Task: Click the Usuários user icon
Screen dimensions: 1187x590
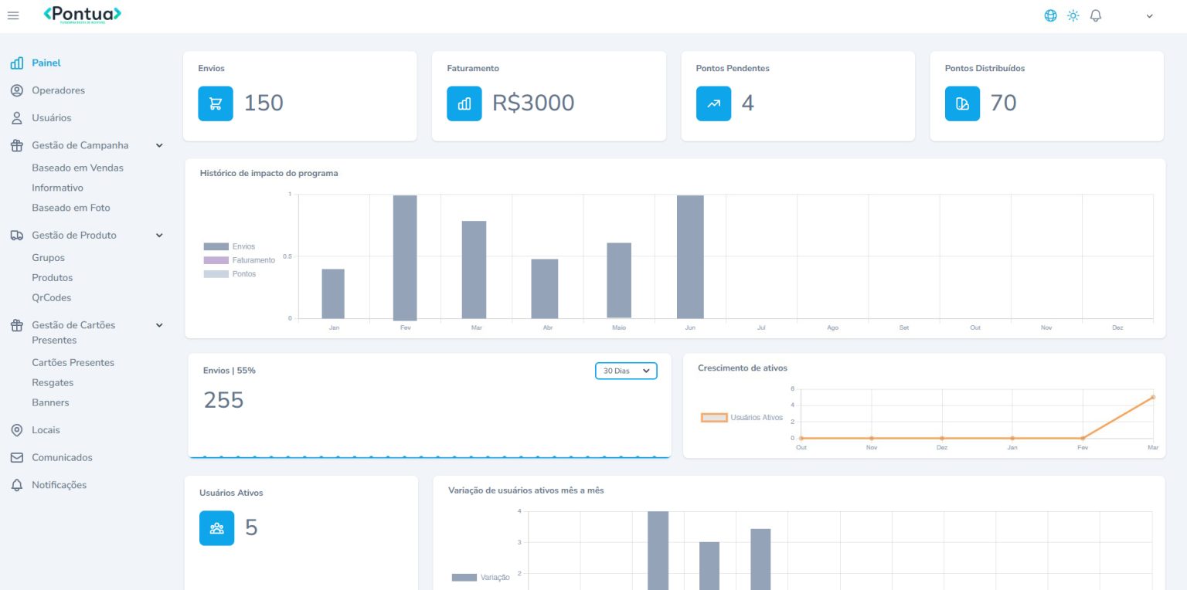Action: [17, 118]
